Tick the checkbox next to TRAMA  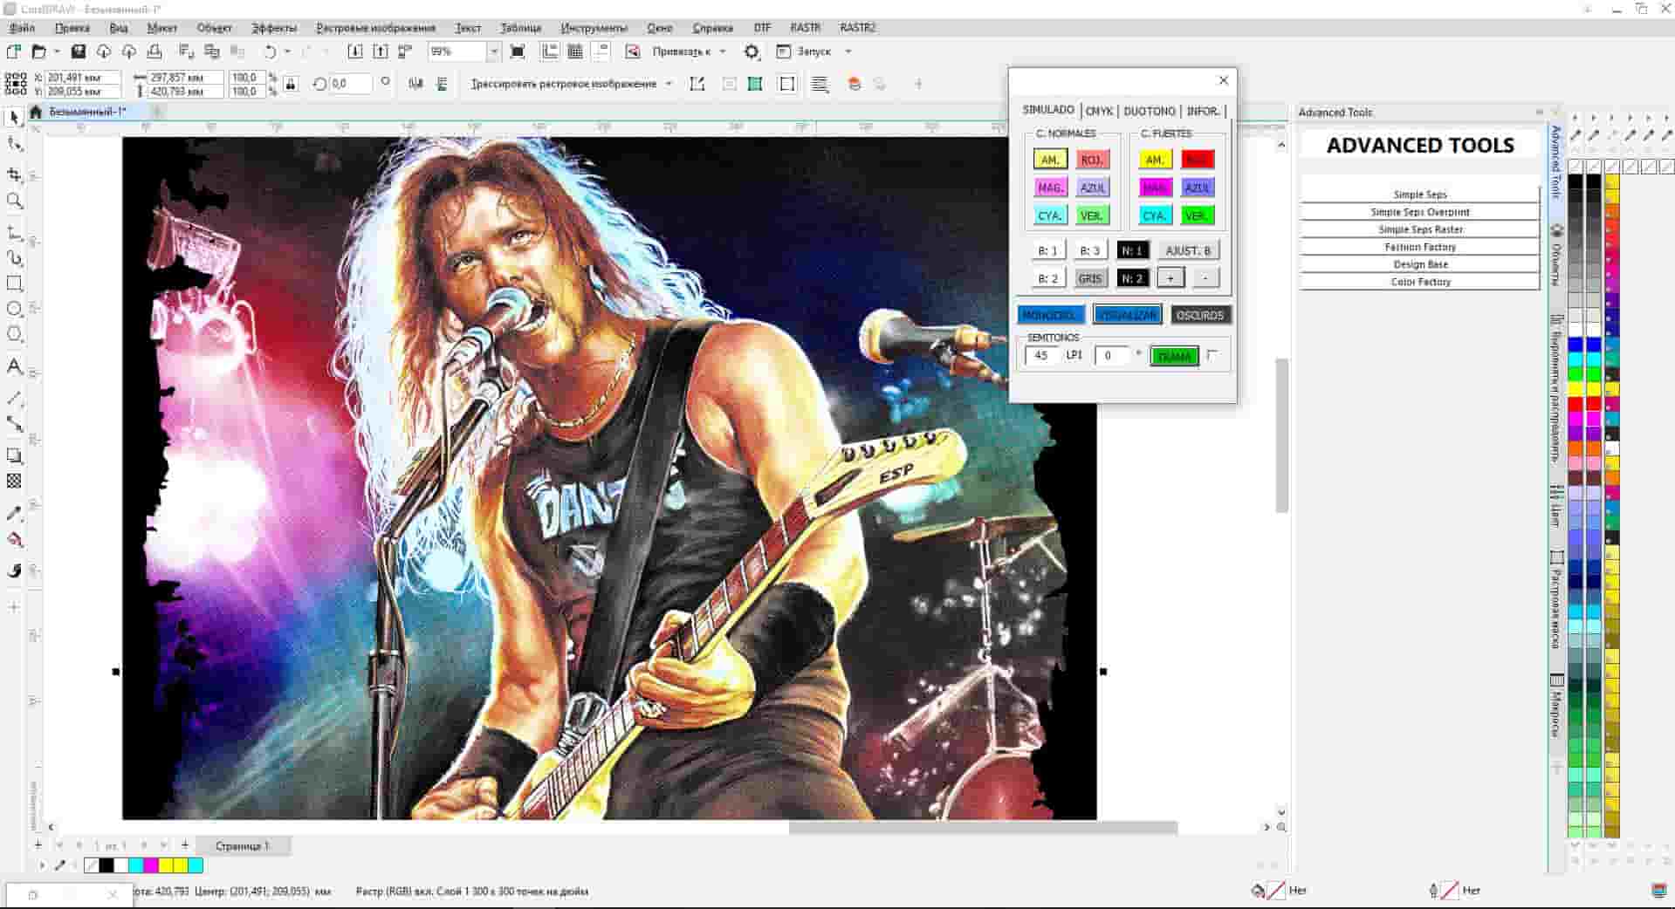(1212, 355)
